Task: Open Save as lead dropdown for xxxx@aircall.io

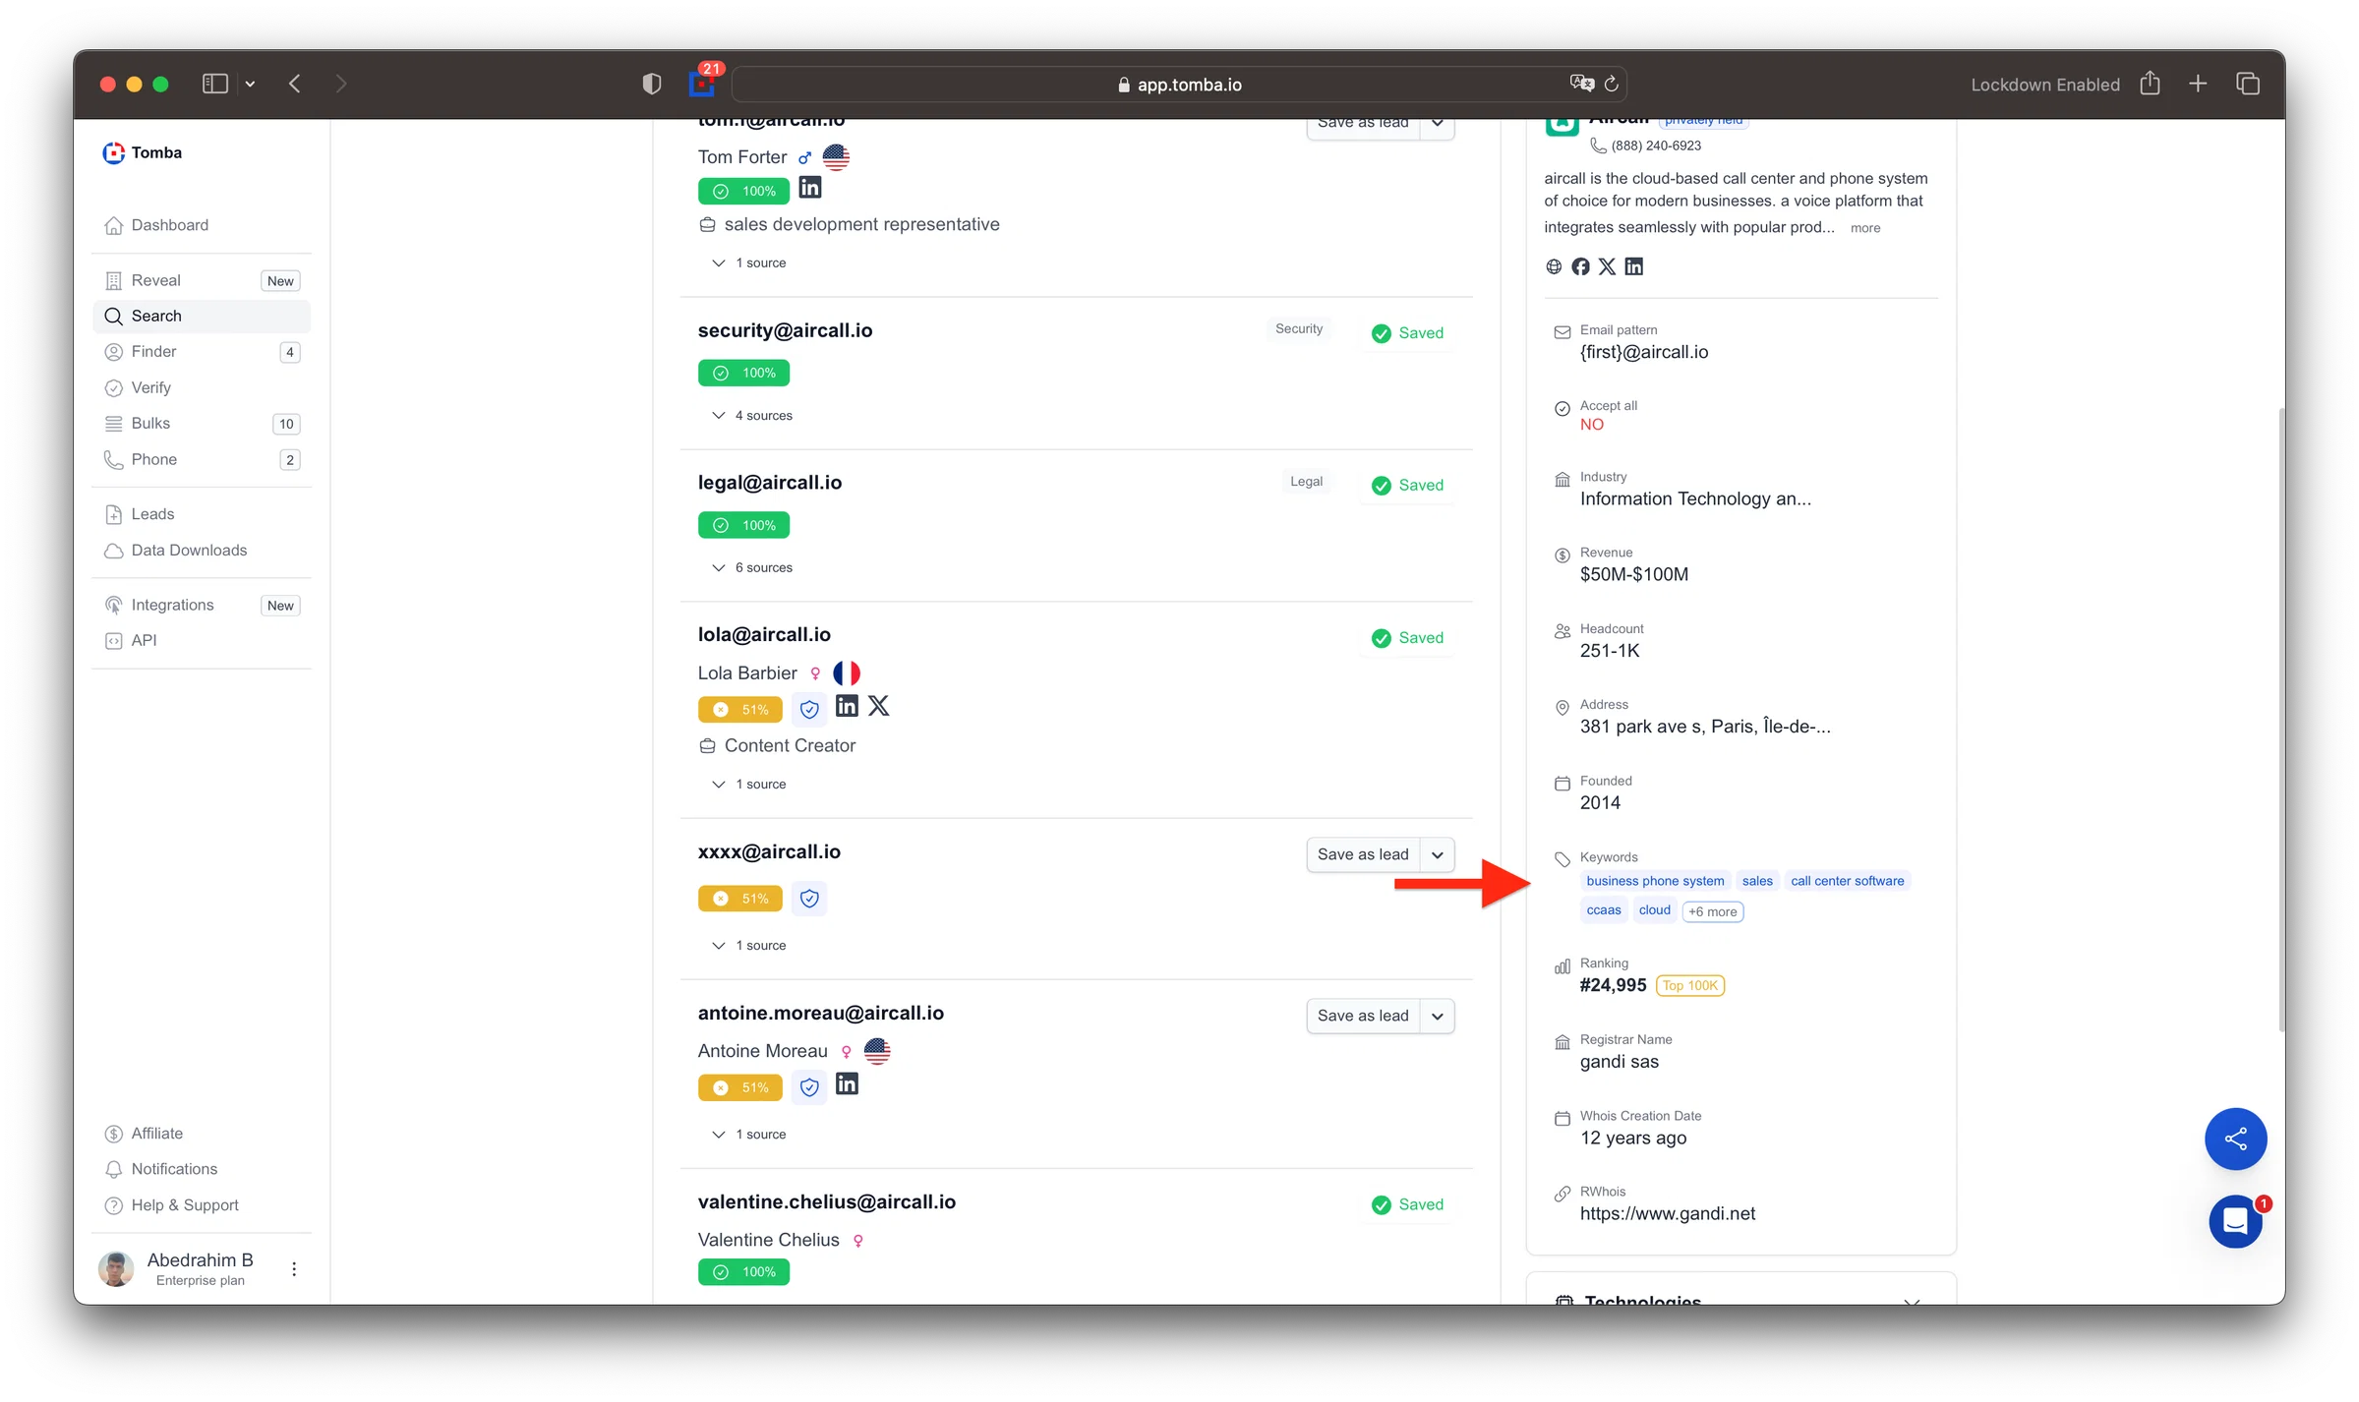Action: coord(1438,855)
